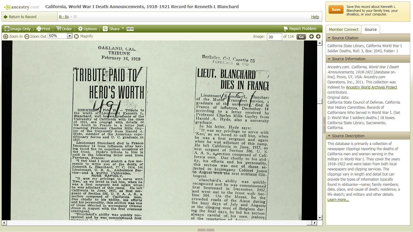Go to the next image arrow
Image resolution: width=413 pixels, height=232 pixels.
tap(318, 37)
